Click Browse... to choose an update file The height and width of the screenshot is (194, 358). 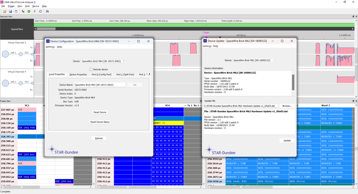click(287, 106)
